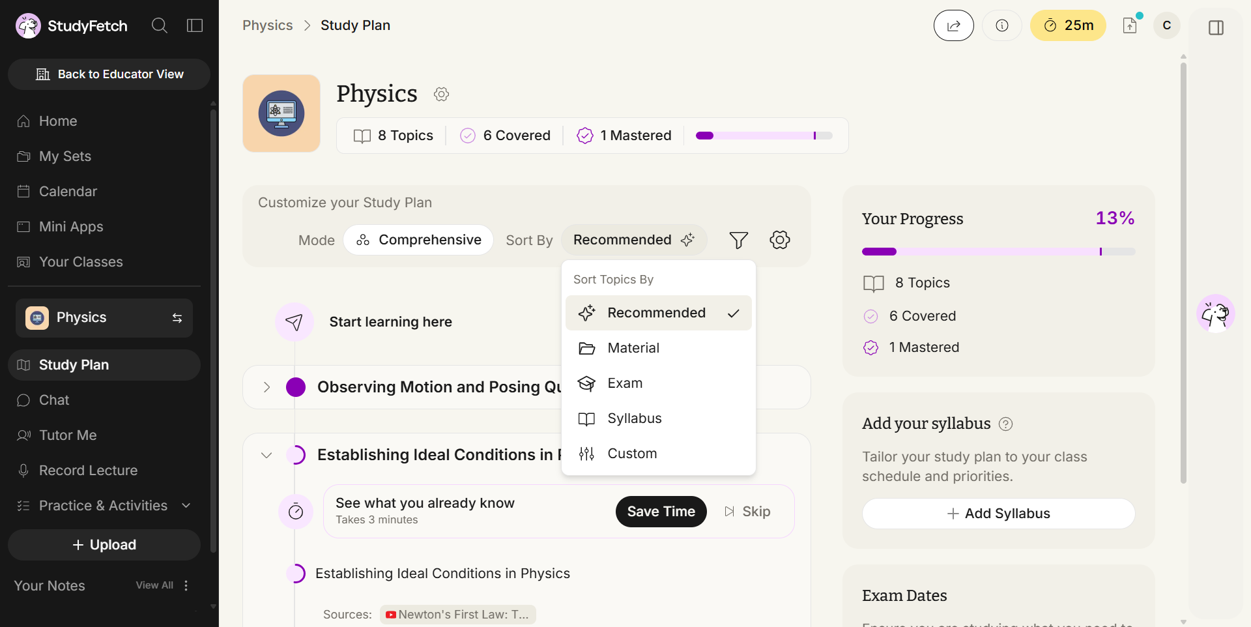Click the Physics course thumbnail image
Viewport: 1251px width, 627px height.
tap(281, 113)
